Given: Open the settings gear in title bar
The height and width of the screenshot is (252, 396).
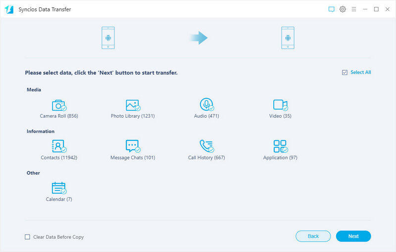Looking at the screenshot, I should click(x=343, y=9).
